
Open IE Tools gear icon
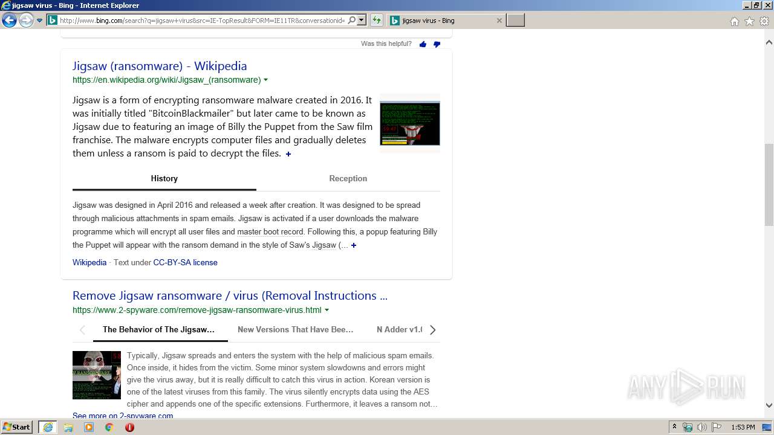click(x=764, y=21)
